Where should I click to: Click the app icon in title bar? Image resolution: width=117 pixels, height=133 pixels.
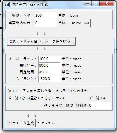7,5
